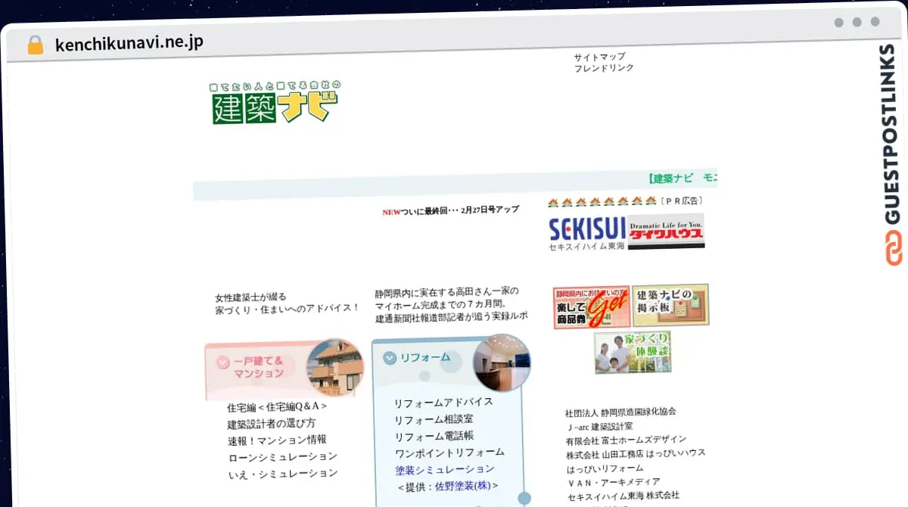
Task: Open リフォームアドバイス link
Action: coord(443,403)
